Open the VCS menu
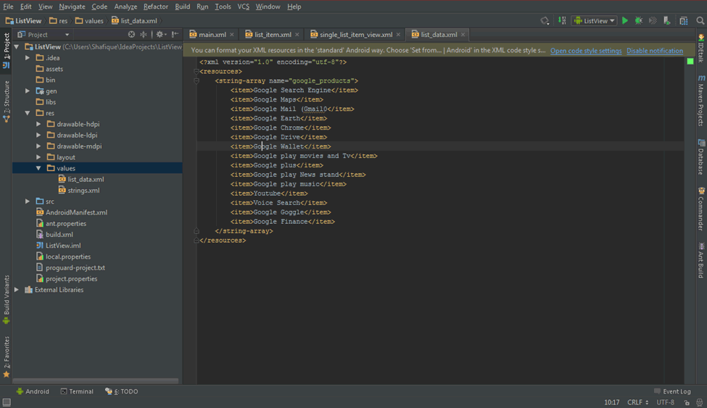 coord(243,7)
